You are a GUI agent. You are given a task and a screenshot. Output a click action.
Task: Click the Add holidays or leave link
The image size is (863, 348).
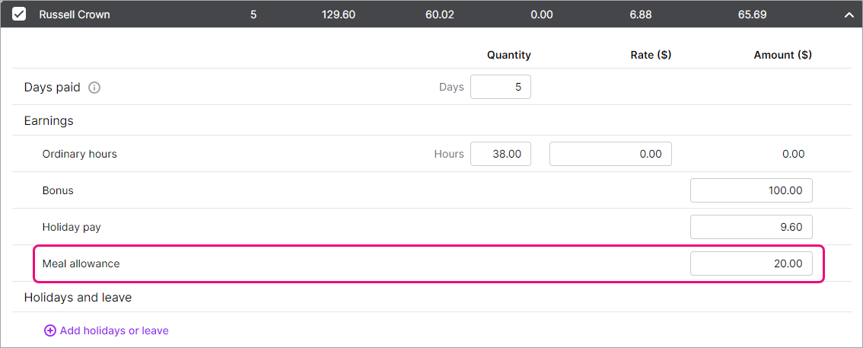[114, 330]
